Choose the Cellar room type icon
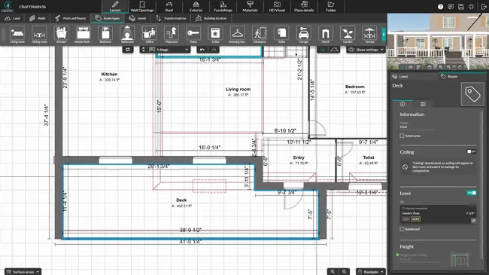This screenshot has height=275, width=489. point(215,34)
